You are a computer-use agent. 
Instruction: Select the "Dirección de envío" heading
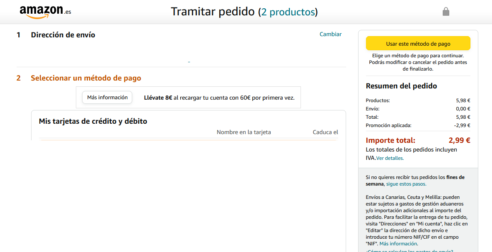(x=63, y=35)
